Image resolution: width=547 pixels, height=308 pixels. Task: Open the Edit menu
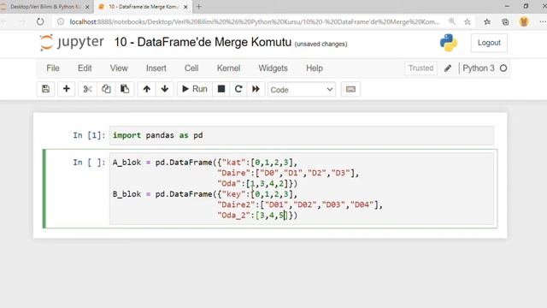coord(85,68)
